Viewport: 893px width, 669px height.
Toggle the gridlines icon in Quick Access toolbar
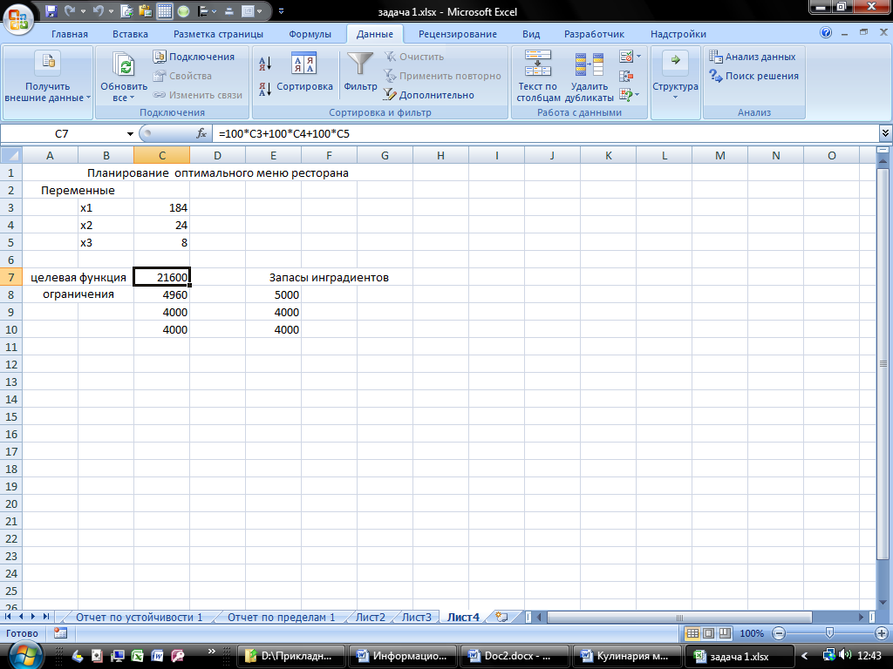[165, 10]
